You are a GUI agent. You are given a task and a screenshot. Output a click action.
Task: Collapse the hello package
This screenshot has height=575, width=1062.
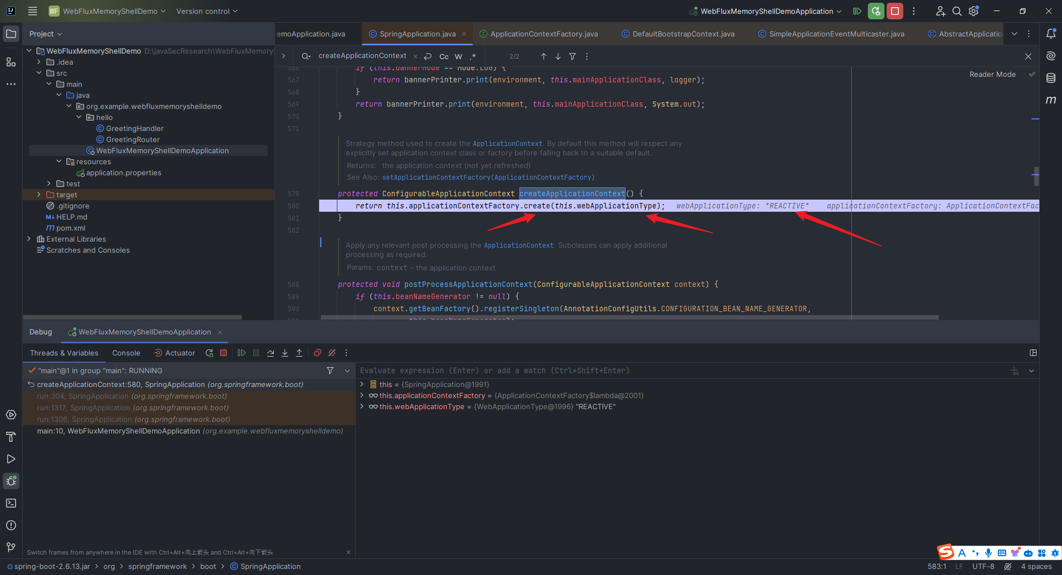79,117
